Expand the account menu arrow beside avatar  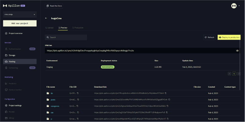pyautogui.click(x=239, y=6)
